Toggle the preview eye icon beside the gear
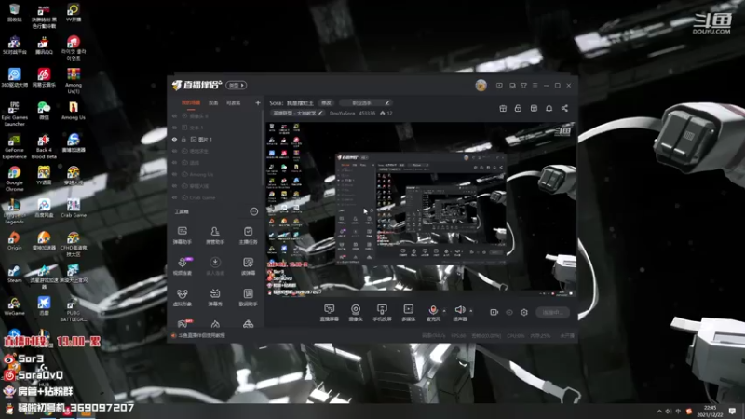The height and width of the screenshot is (419, 745). (508, 312)
